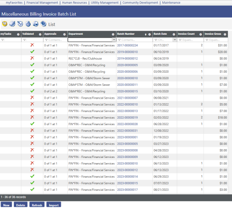Click the printer icon in toolbar
Screen dimensions: 232x208
(x=36, y=24)
